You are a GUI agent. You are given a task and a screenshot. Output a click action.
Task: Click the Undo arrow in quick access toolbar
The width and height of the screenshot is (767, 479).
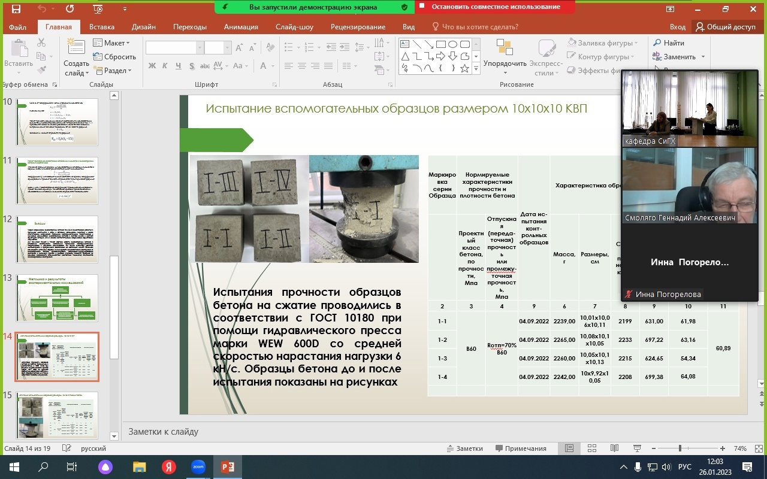click(x=41, y=8)
